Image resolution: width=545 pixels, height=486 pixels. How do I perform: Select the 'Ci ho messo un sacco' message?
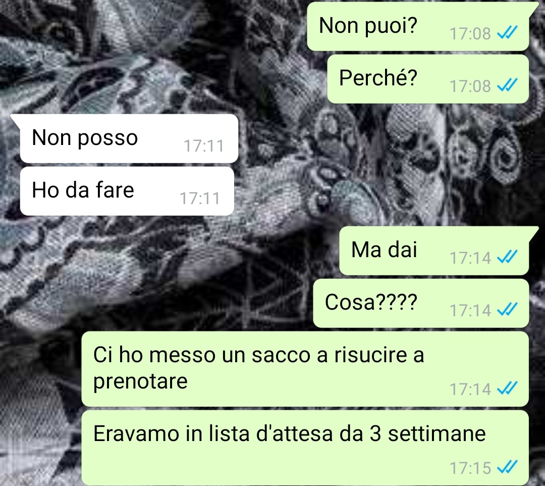coord(305,369)
